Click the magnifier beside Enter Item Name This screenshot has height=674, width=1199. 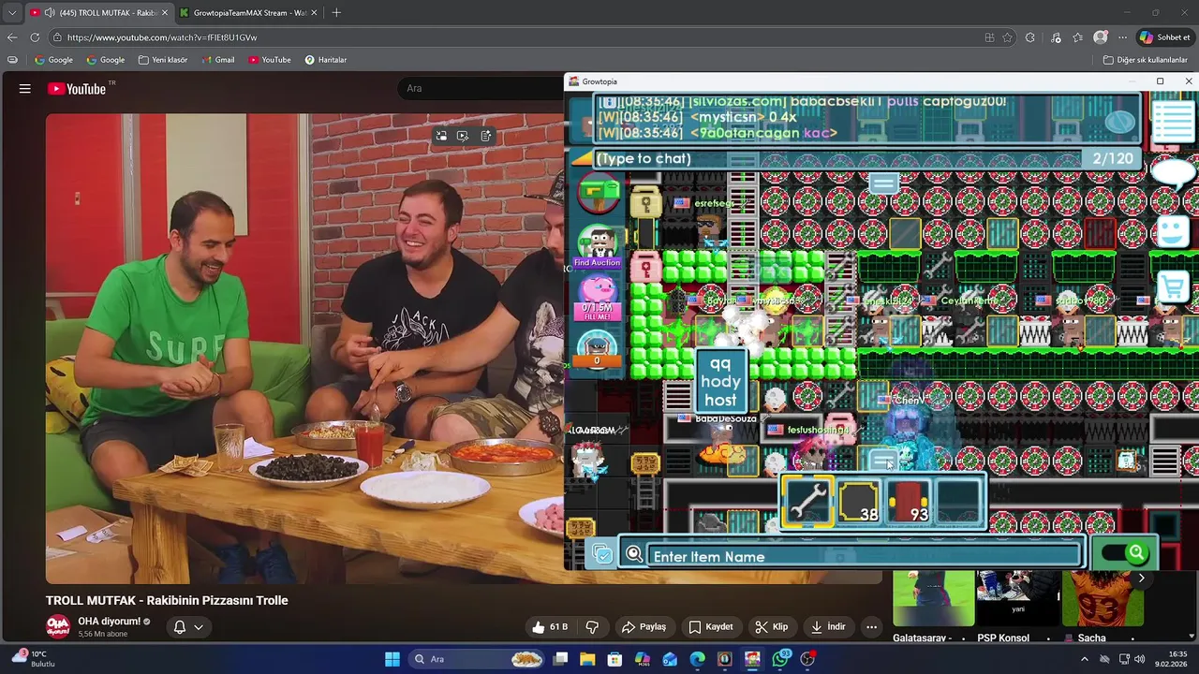tap(634, 555)
